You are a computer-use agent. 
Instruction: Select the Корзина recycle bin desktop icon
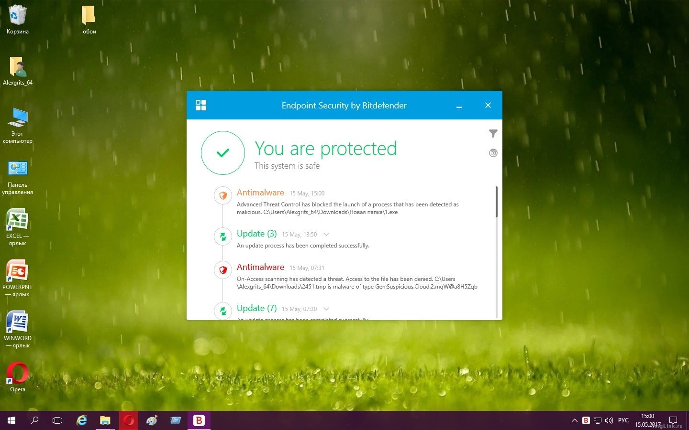point(18,19)
